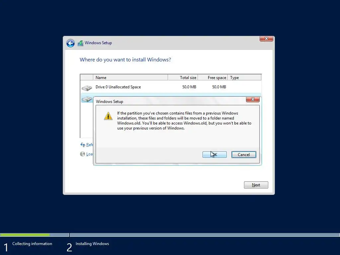Click the 50.0 MB free space cell
340x255 pixels.
pyautogui.click(x=219, y=87)
